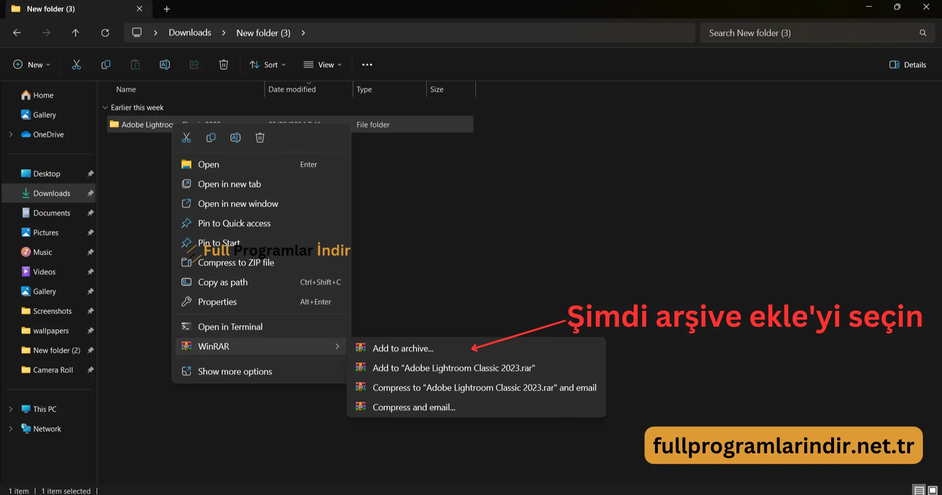Choose Copy as path
The height and width of the screenshot is (495, 942).
coord(262,282)
